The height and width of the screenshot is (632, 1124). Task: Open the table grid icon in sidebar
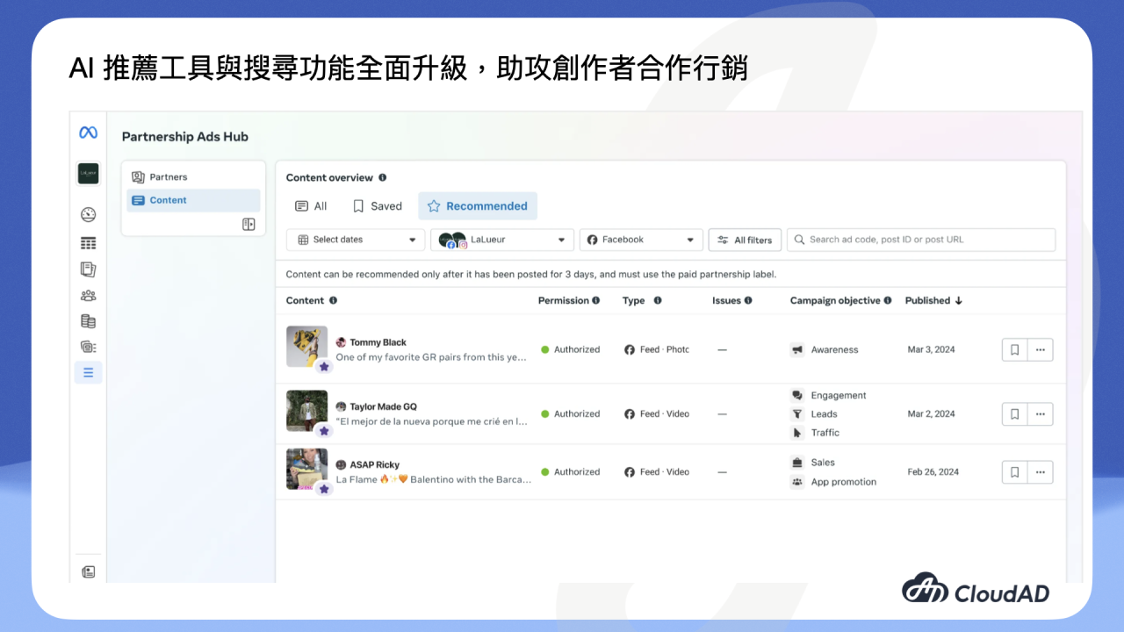pos(88,243)
